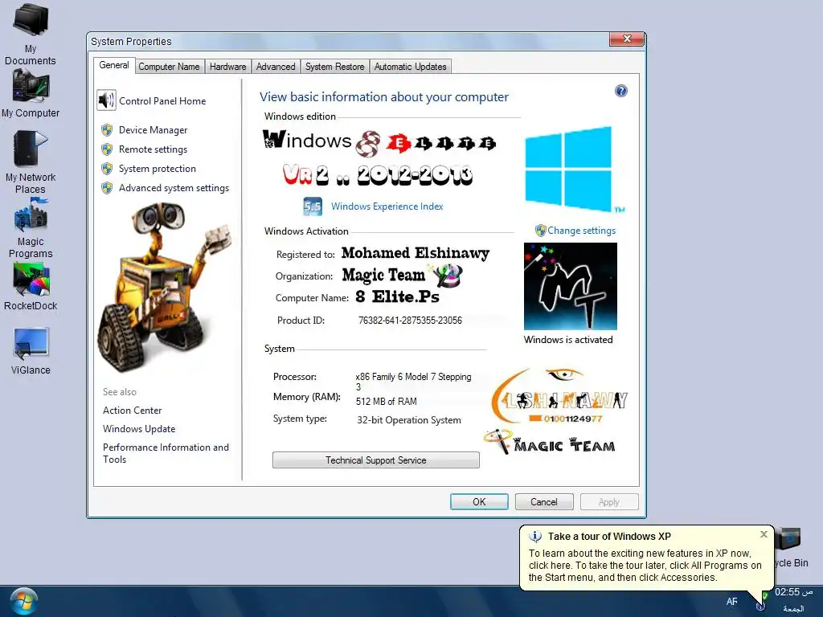Confirm with the OK button
The height and width of the screenshot is (617, 823).
click(x=479, y=501)
